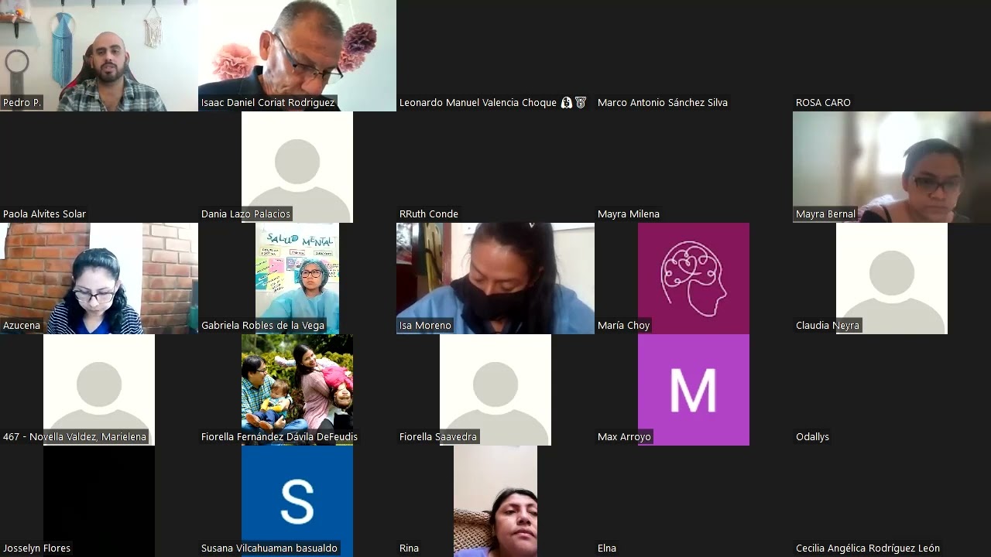Click the name label 'Isa Moreno'
This screenshot has height=557, width=991.
pyautogui.click(x=425, y=325)
